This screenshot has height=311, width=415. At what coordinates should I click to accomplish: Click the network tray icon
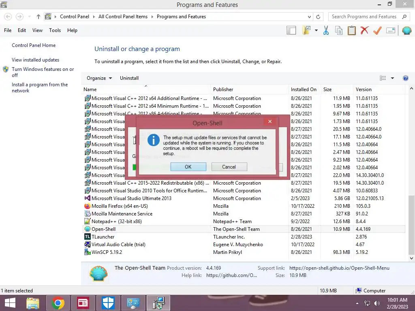coord(367,303)
